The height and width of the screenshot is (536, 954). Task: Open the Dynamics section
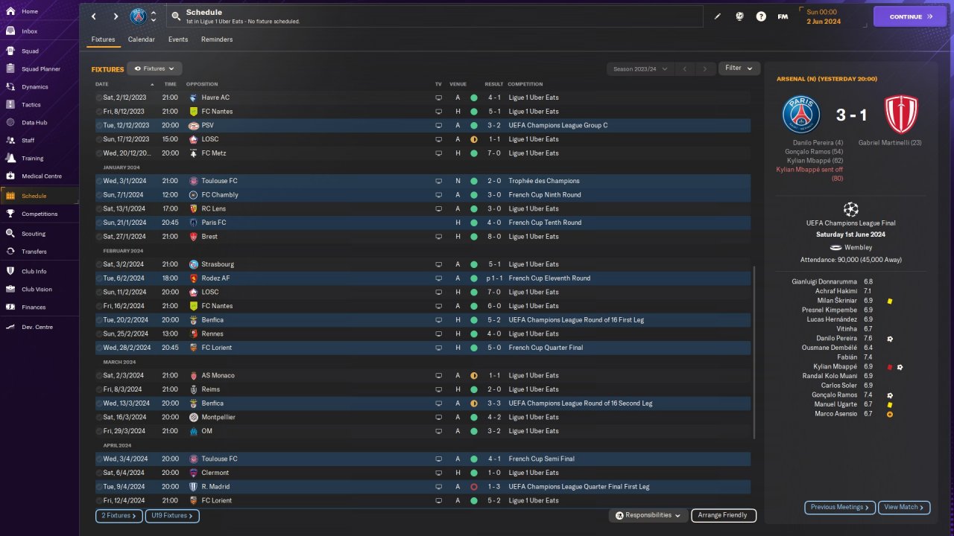[x=34, y=87]
